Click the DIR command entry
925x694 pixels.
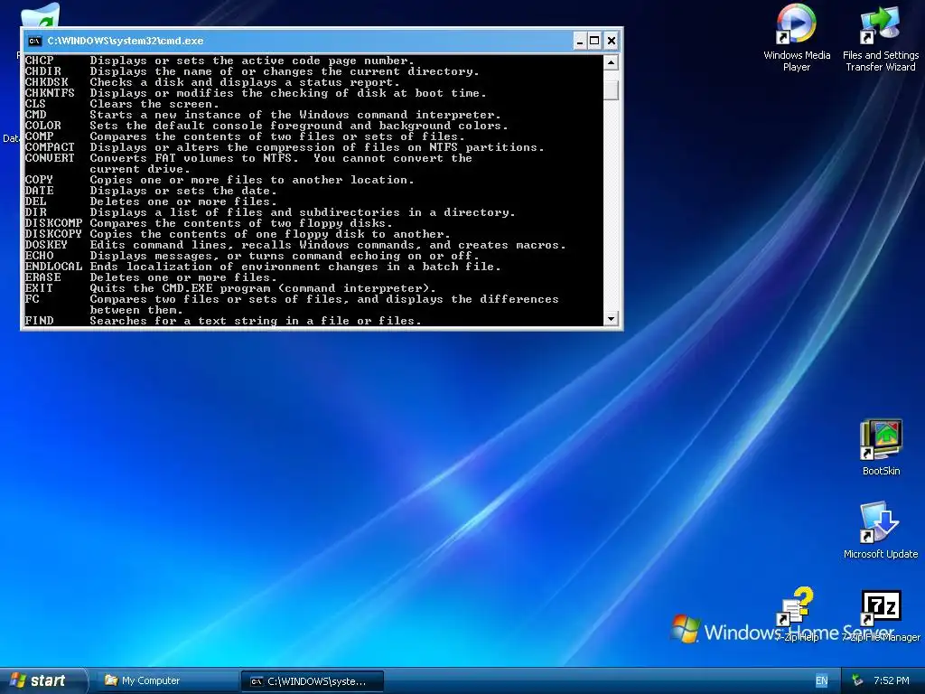[270, 212]
